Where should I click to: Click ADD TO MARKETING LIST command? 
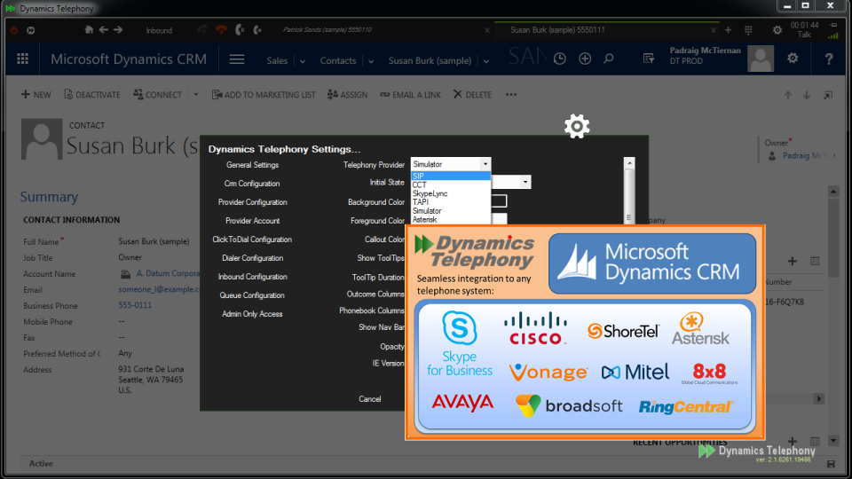pos(264,95)
